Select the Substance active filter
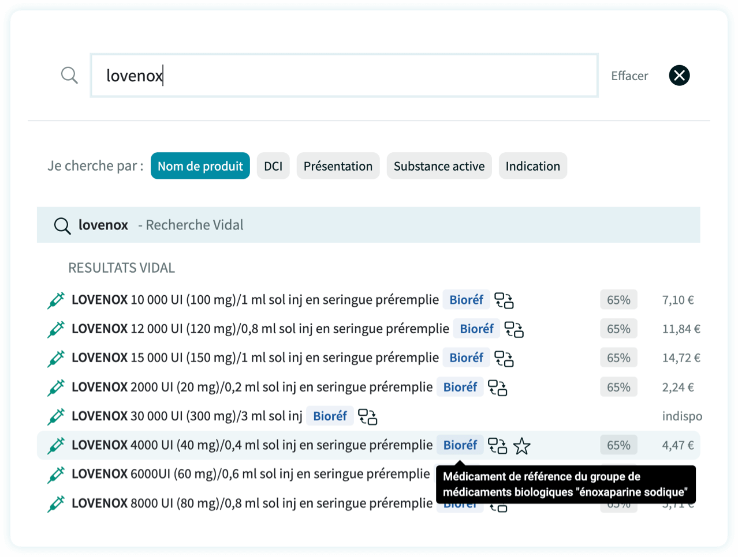The image size is (738, 557). [439, 166]
